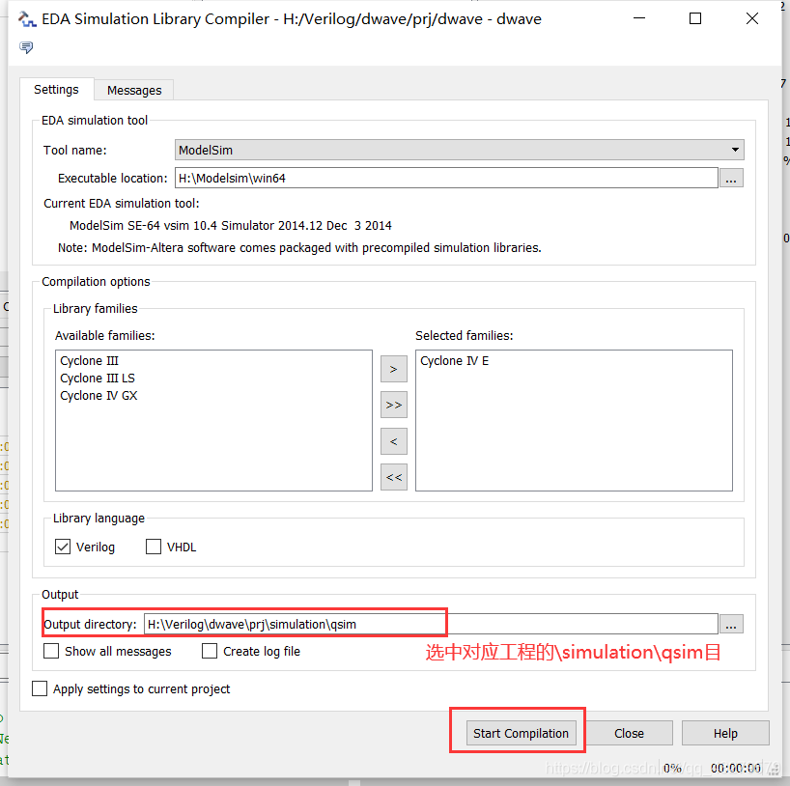Maximize the EDA Simulation Library Compiler window
This screenshot has height=786, width=790.
coord(695,18)
